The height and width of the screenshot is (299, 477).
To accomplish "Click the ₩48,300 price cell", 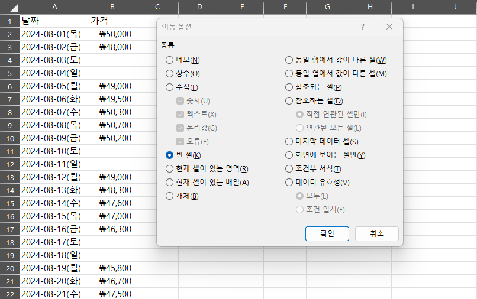I will point(112,190).
